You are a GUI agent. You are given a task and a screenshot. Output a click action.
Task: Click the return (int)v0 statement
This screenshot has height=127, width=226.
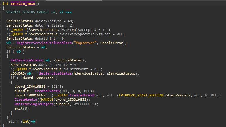pyautogui.click(x=22, y=121)
